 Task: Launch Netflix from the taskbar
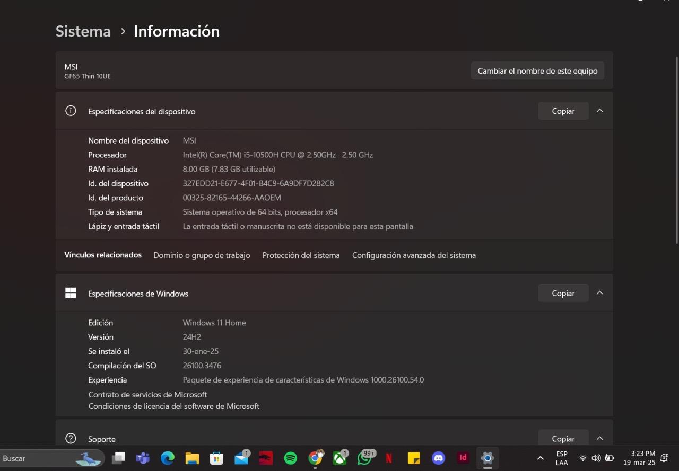pyautogui.click(x=389, y=458)
